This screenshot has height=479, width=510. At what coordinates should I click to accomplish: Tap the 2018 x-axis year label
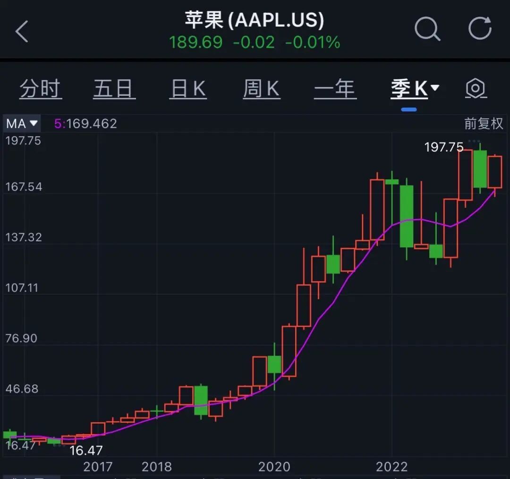[x=156, y=467]
